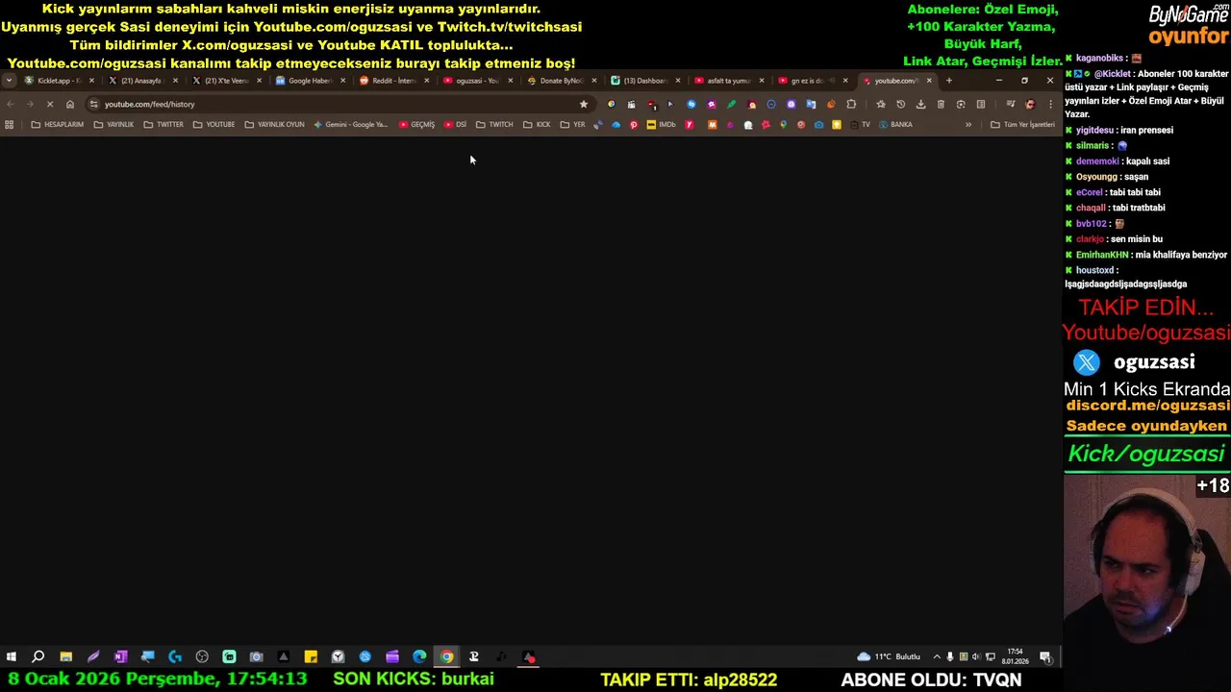The image size is (1231, 692).
Task: Open OneNote from taskbar
Action: pyautogui.click(x=120, y=657)
